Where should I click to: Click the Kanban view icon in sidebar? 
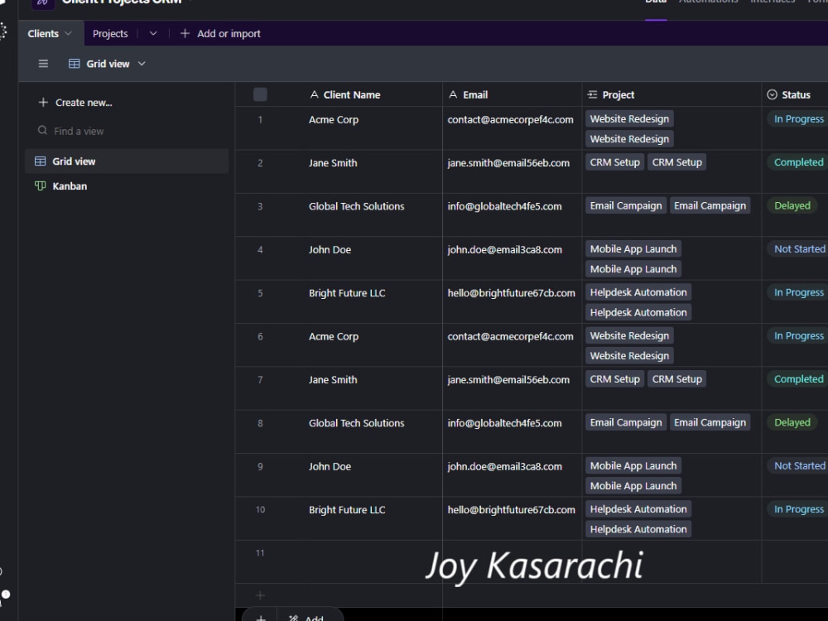coord(40,185)
